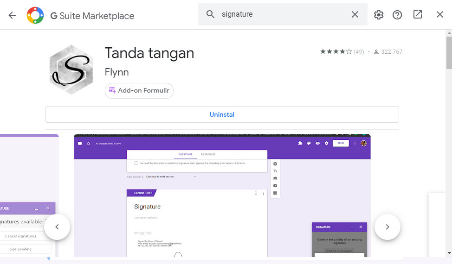Click the user count icon beside 322.767
This screenshot has width=452, height=264.
tap(376, 52)
